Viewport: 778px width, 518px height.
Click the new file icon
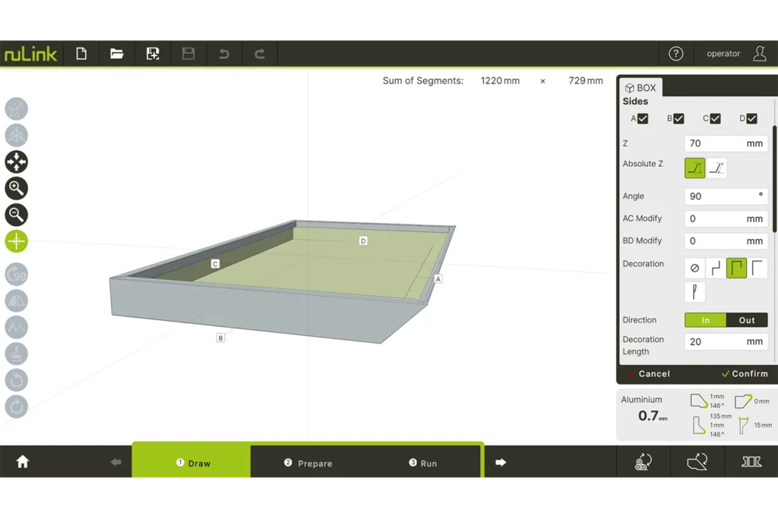coord(81,54)
